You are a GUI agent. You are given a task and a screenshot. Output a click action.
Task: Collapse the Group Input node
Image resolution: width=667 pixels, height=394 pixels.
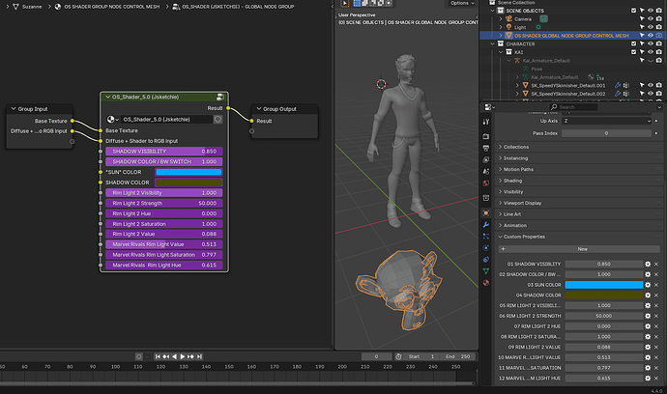coord(14,109)
